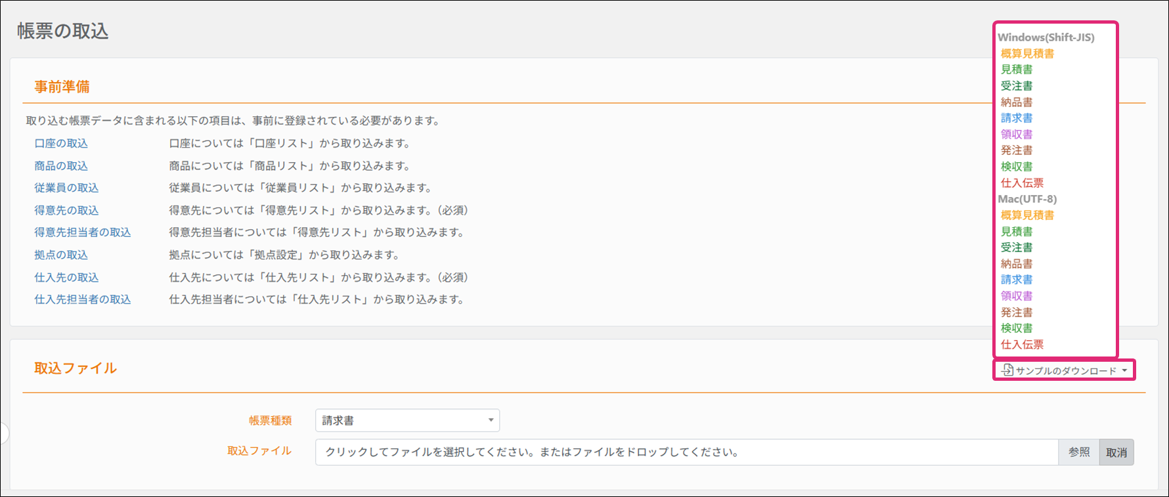Open the 拠点の取込 link
This screenshot has height=497, width=1169.
(61, 255)
